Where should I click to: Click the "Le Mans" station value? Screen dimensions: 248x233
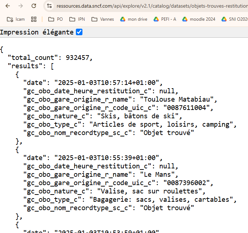tap(157, 175)
